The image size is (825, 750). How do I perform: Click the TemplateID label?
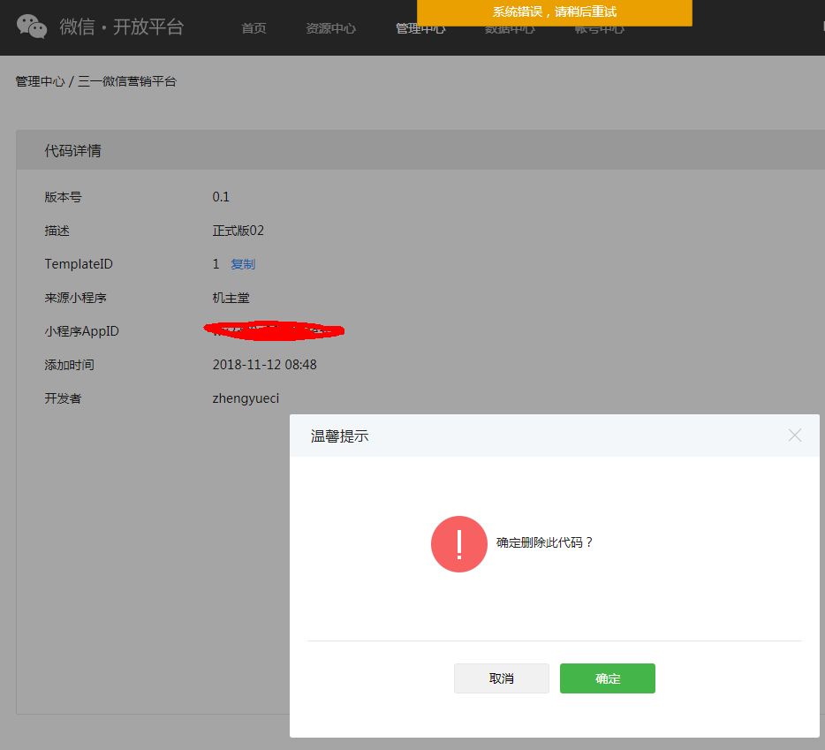coord(79,264)
